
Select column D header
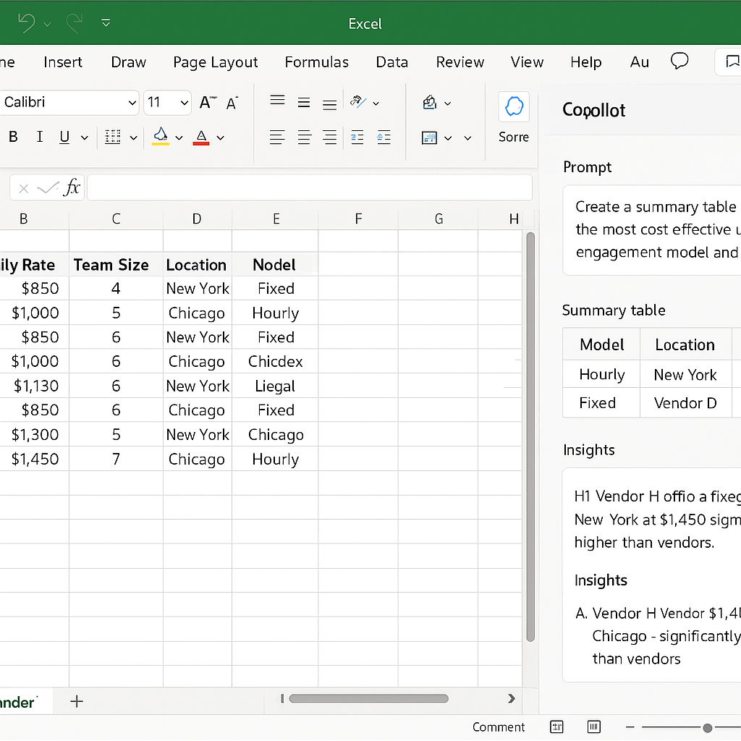197,219
